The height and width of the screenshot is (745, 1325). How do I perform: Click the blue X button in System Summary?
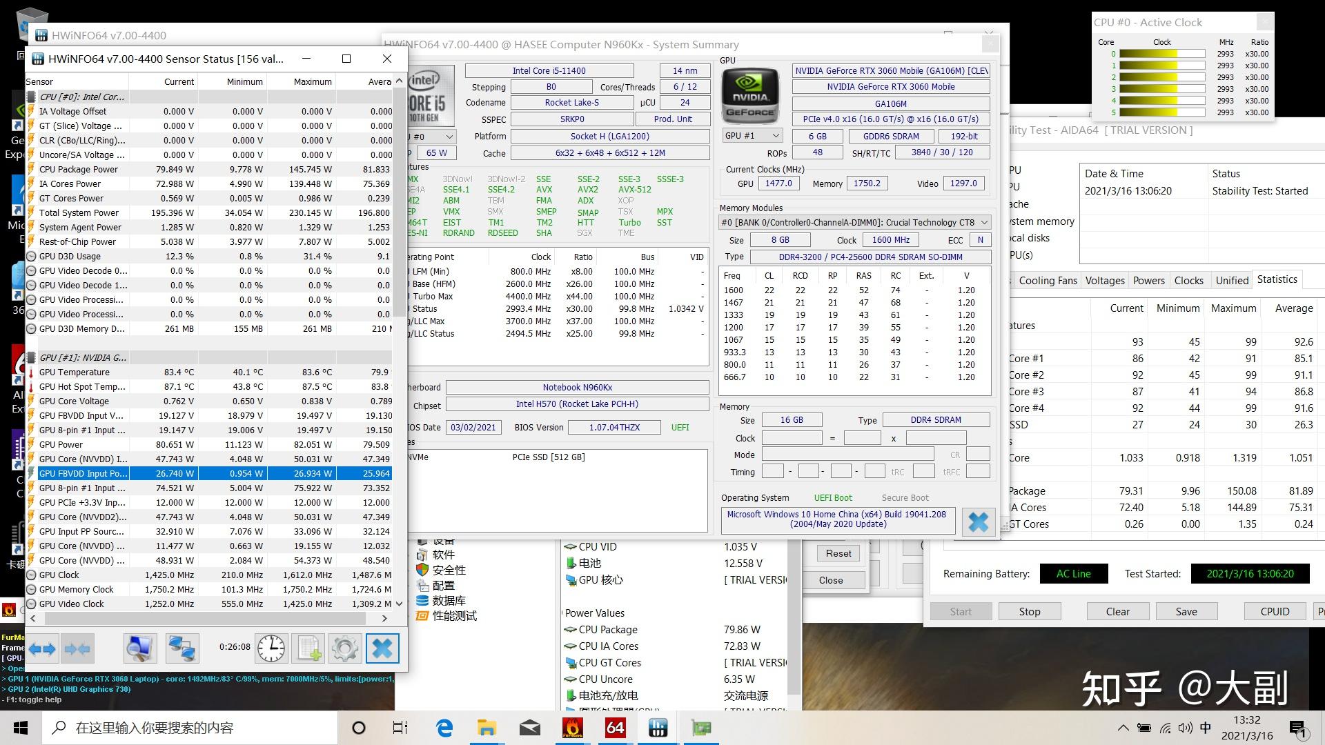coord(979,521)
